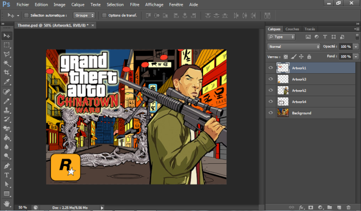Select the Hand tool
Image resolution: width=361 pixels, height=211 pixels.
7,203
